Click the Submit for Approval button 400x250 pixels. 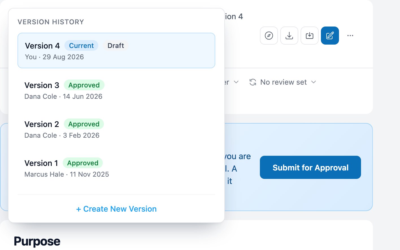(310, 167)
